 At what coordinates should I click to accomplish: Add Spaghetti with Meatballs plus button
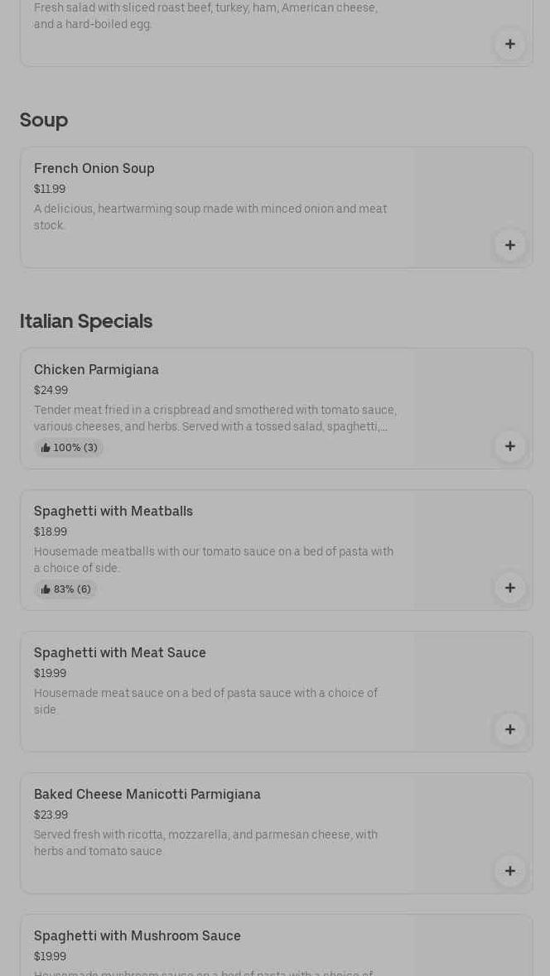point(509,588)
